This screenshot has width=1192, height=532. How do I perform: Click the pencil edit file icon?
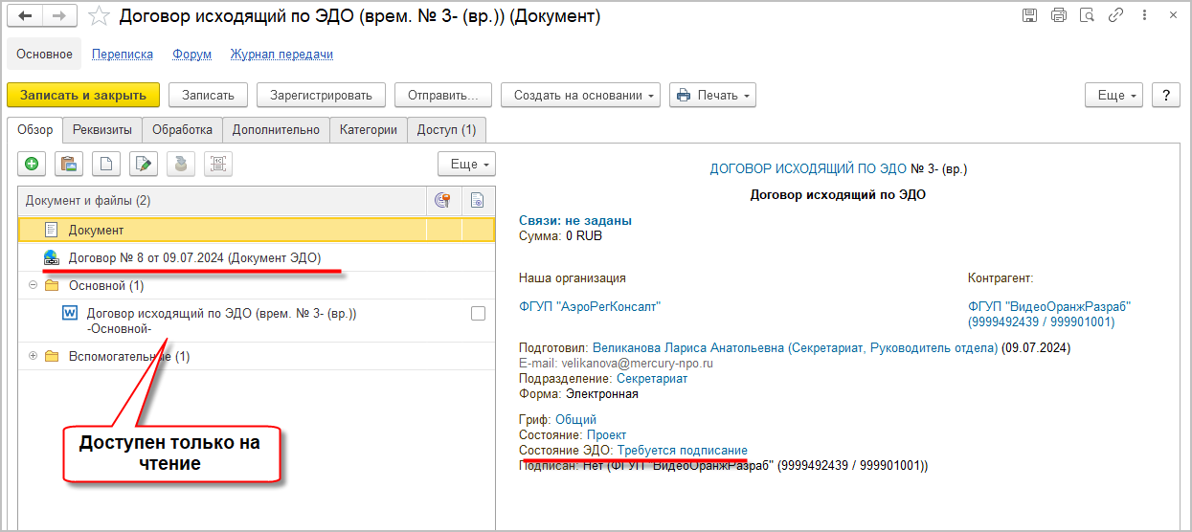click(143, 165)
